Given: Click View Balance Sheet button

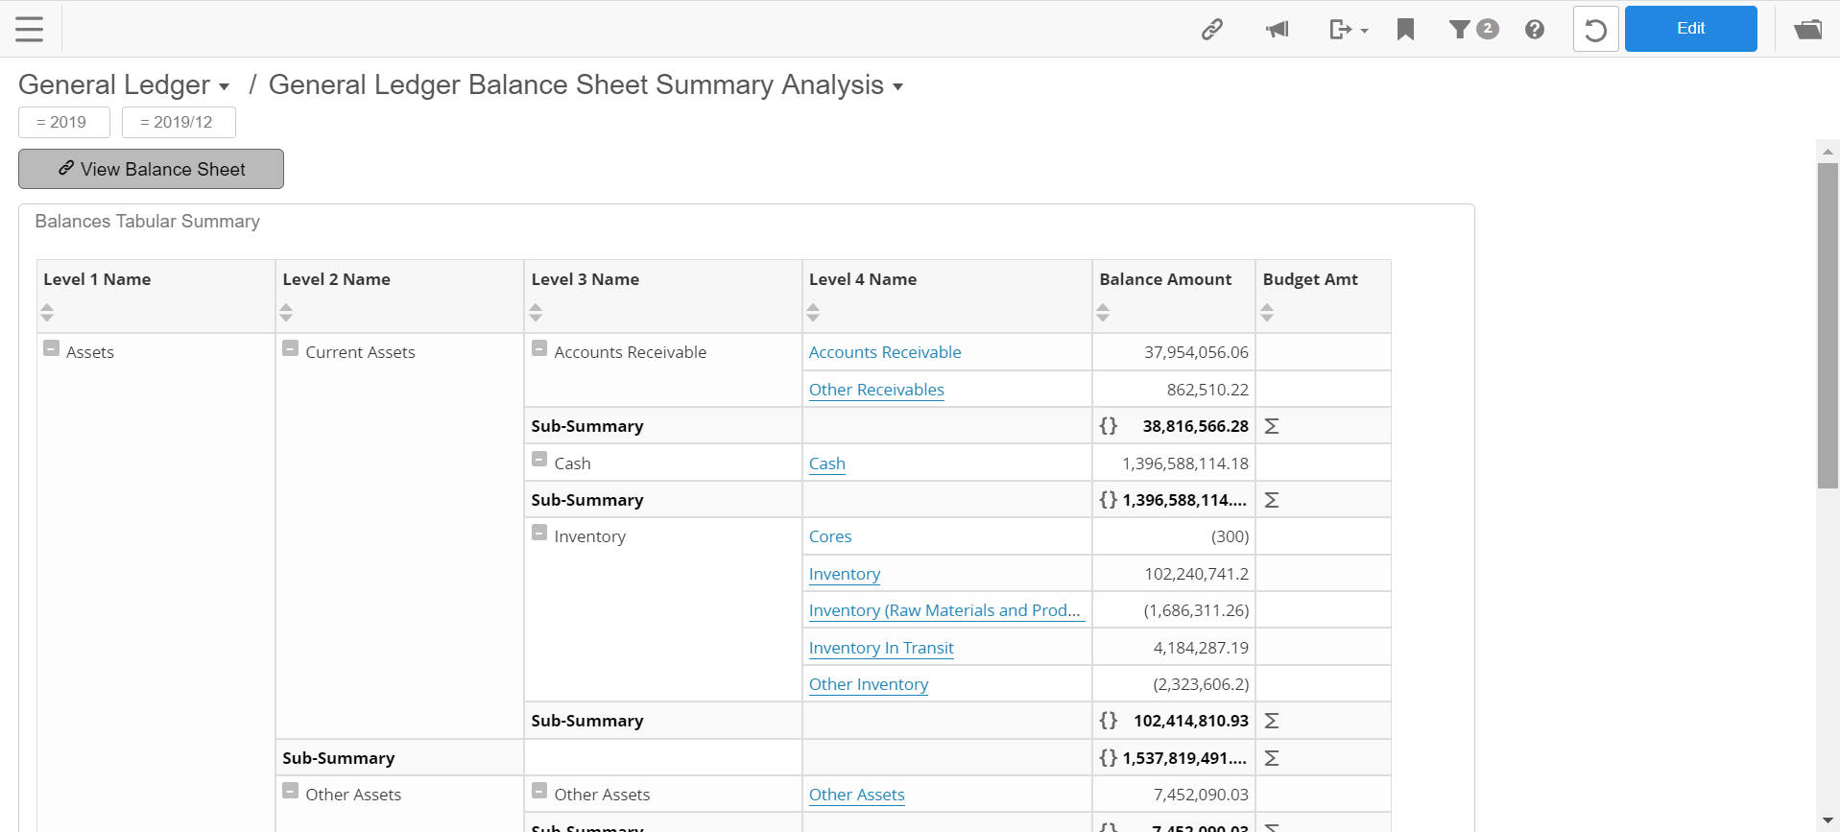Looking at the screenshot, I should (151, 169).
